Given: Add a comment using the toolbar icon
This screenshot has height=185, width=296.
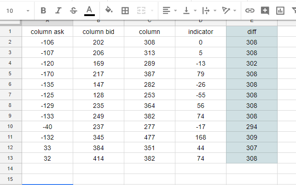Looking at the screenshot, I should point(265,10).
